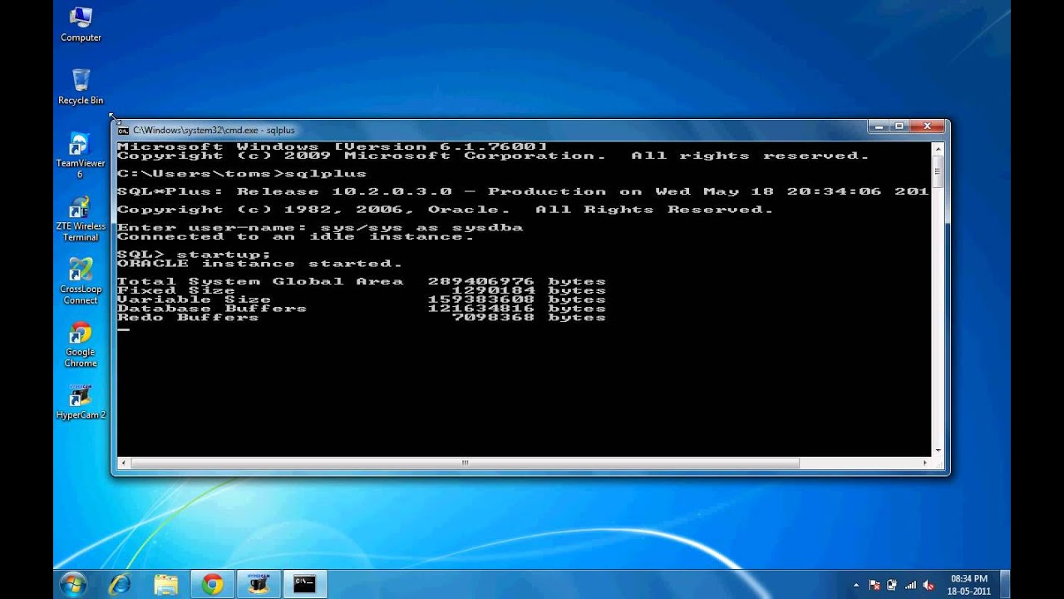
Task: Click the 'SQL> startup;' command line
Action: coord(195,255)
